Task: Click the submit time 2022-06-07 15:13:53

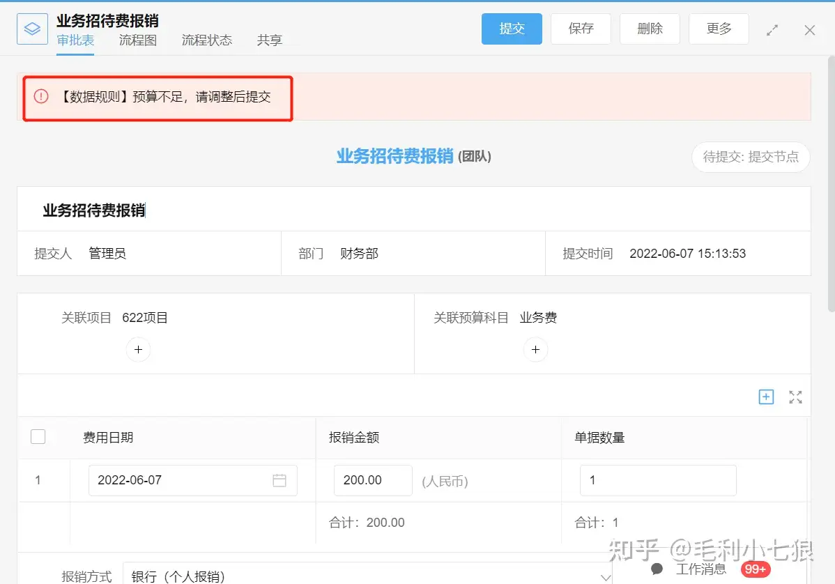Action: [x=687, y=254]
